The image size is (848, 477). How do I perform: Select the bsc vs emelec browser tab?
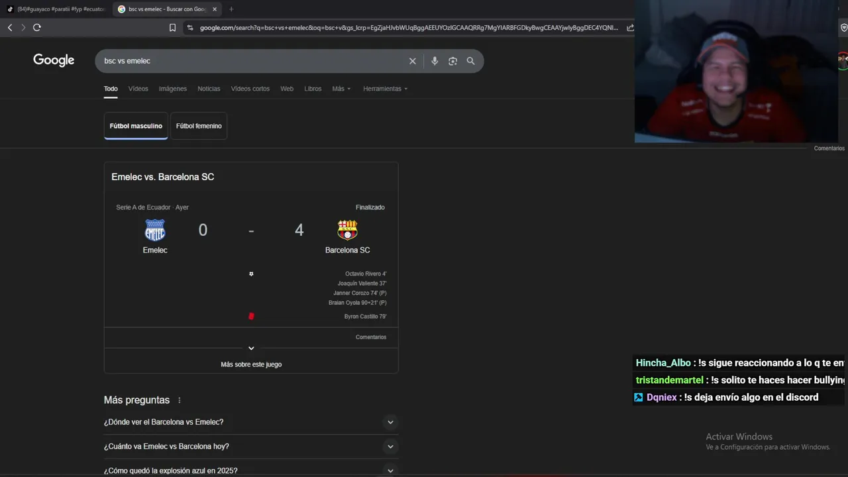167,9
